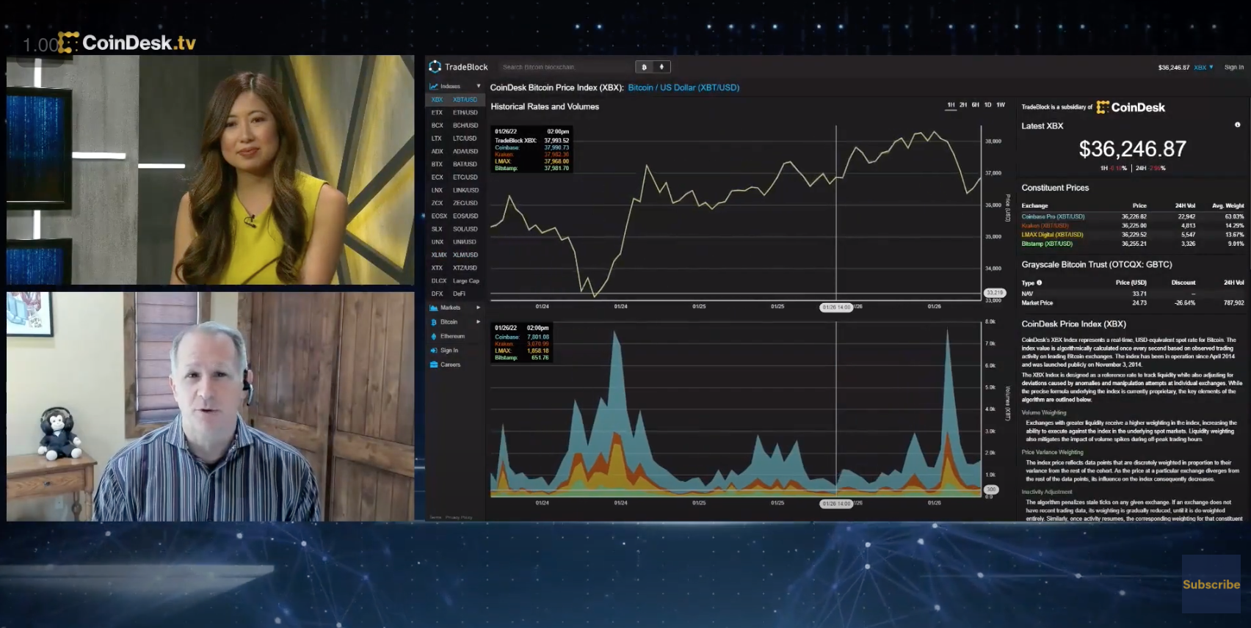Click the Markets bar-chart icon
The width and height of the screenshot is (1251, 628).
click(x=433, y=308)
